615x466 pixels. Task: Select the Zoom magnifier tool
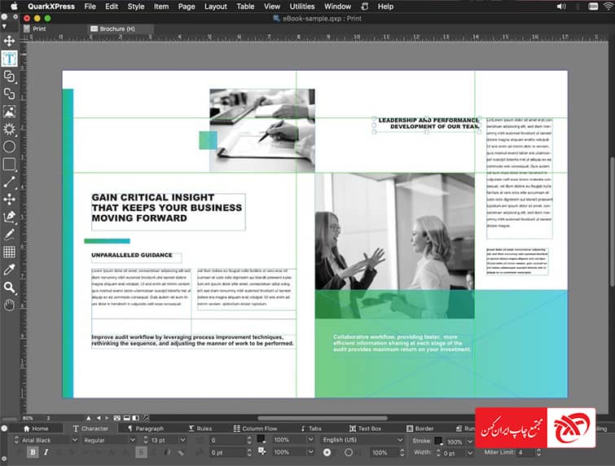[x=9, y=288]
